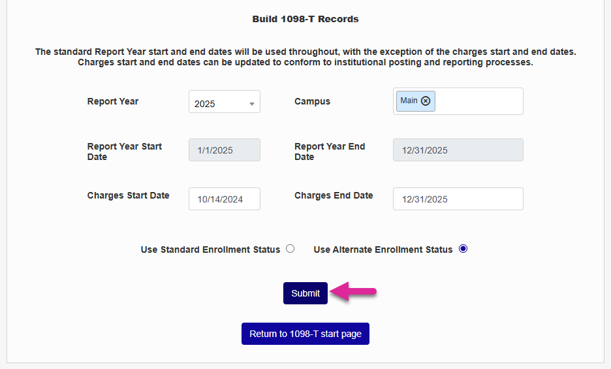The image size is (611, 369).
Task: Select the Use Standard Enrollment Status radio button
Action: pos(290,249)
